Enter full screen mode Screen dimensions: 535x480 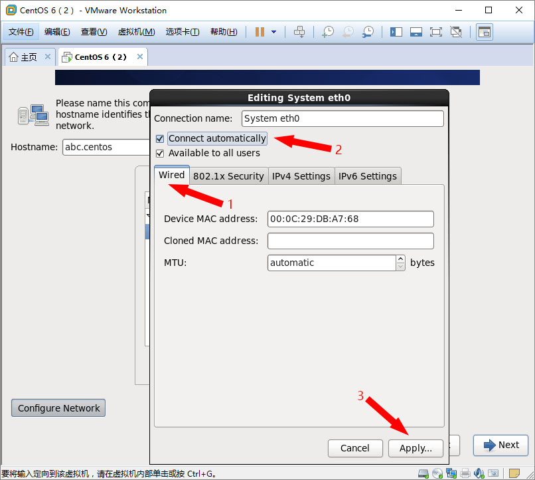435,32
